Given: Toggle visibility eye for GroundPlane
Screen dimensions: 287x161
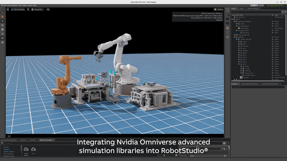Looking at the screenshot, I should pos(272,26).
